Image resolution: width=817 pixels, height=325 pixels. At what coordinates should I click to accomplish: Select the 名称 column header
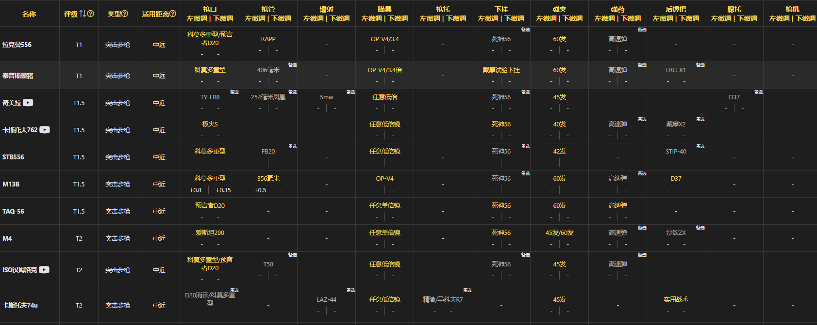(29, 14)
